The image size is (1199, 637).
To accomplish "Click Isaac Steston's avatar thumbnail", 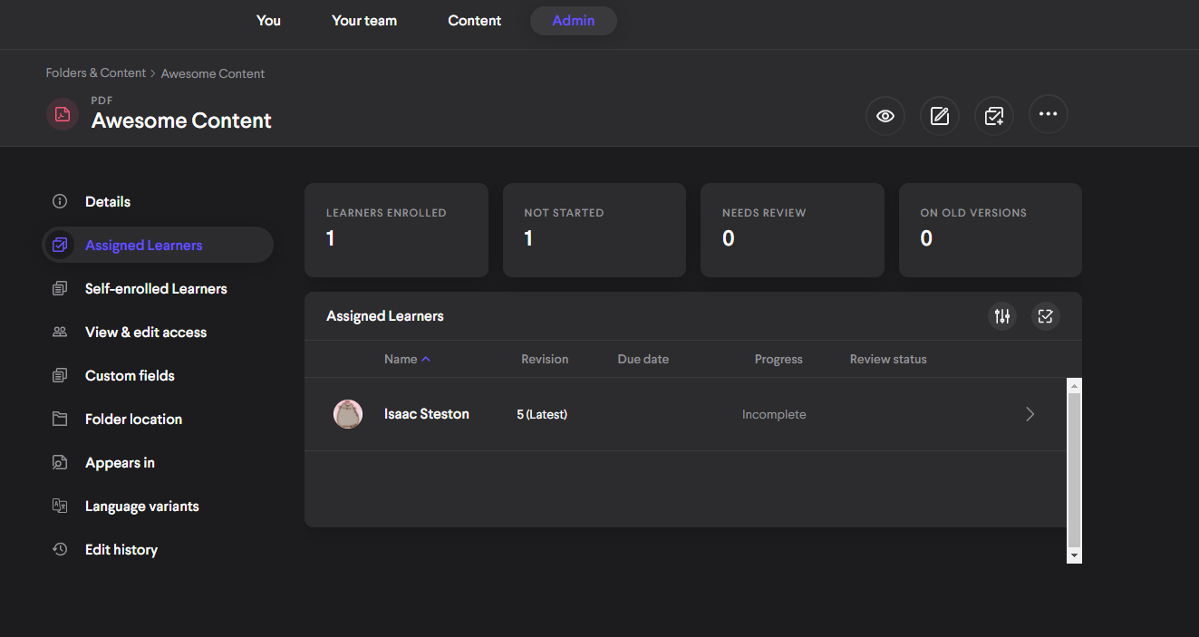I will pos(348,414).
